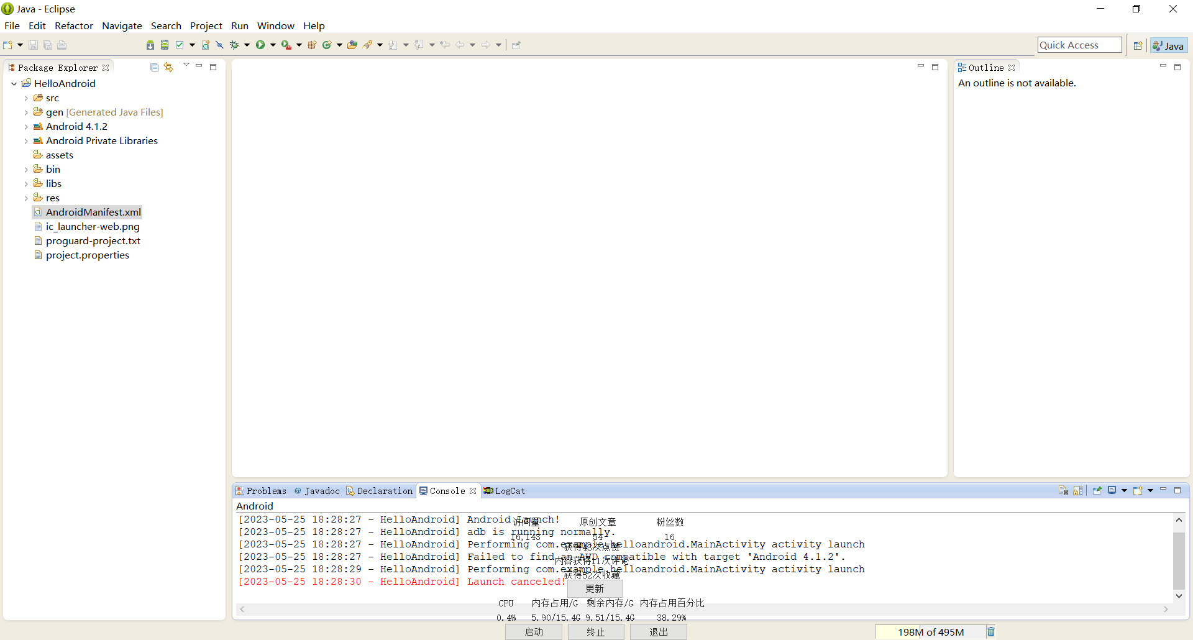Click the 退出 button
The image size is (1193, 640).
pos(659,632)
